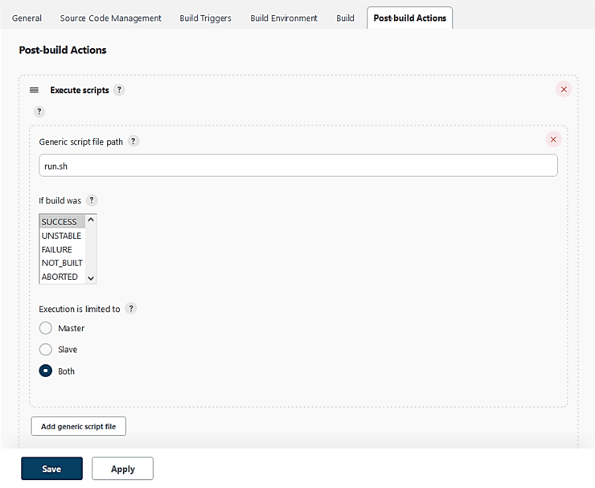Click the Generic script file path label
This screenshot has height=488, width=595.
pos(81,141)
